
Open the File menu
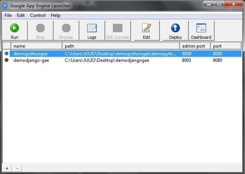(8, 15)
